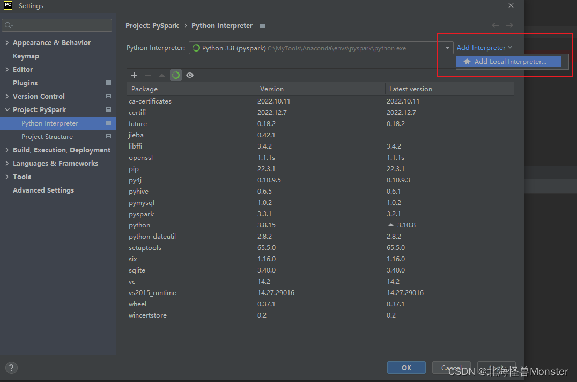Select the jieba package row
The width and height of the screenshot is (577, 382).
320,135
